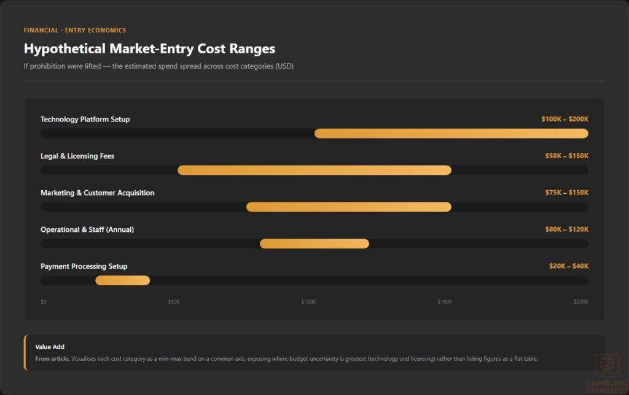The image size is (629, 395).
Task: Click the '$200K' axis tick label
Action: pyautogui.click(x=581, y=302)
